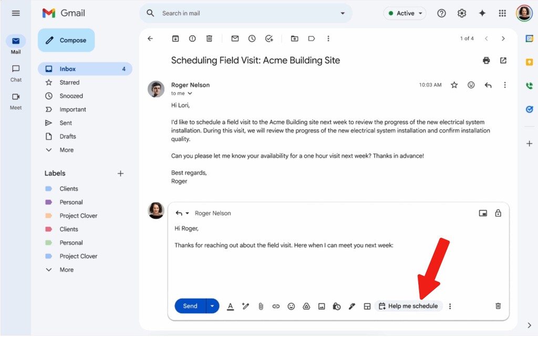
Task: Toggle formatting options text icon
Action: 230,306
